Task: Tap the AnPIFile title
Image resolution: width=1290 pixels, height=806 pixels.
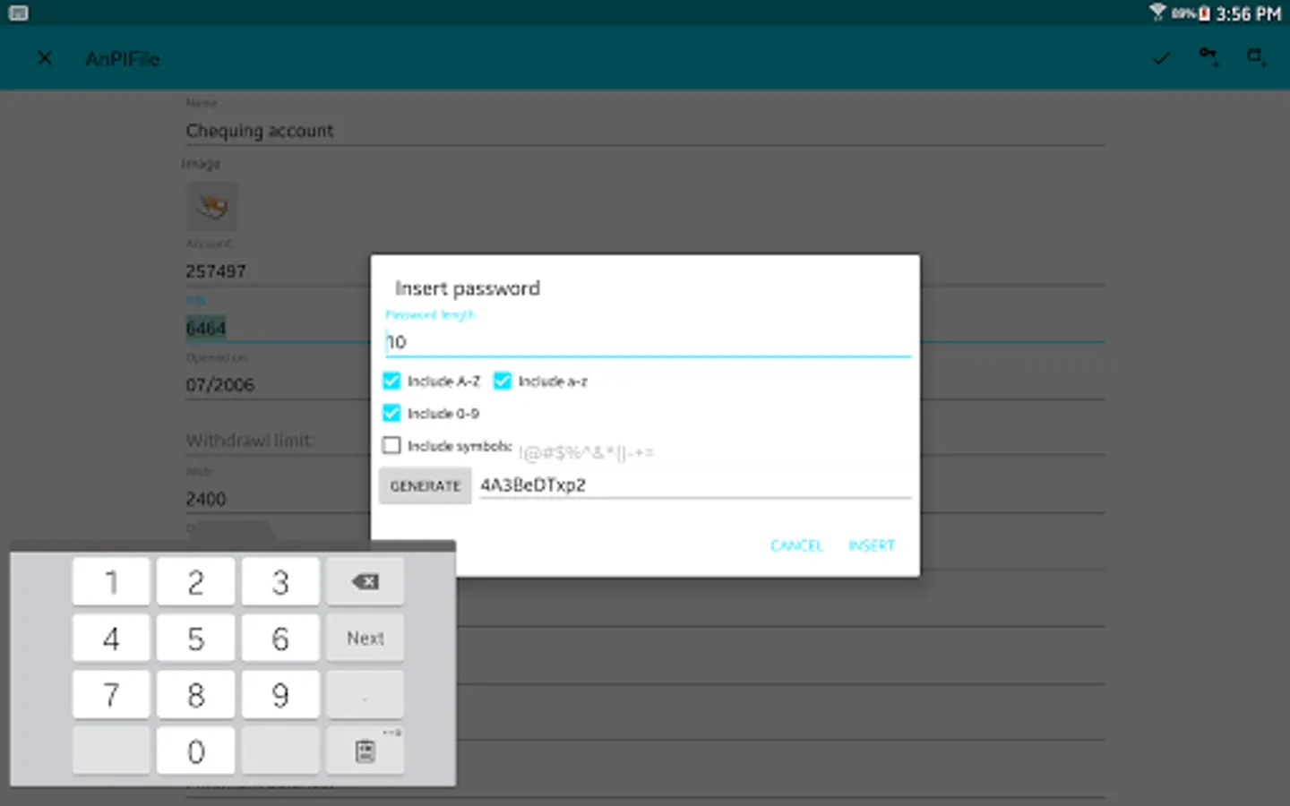Action: pyautogui.click(x=123, y=59)
